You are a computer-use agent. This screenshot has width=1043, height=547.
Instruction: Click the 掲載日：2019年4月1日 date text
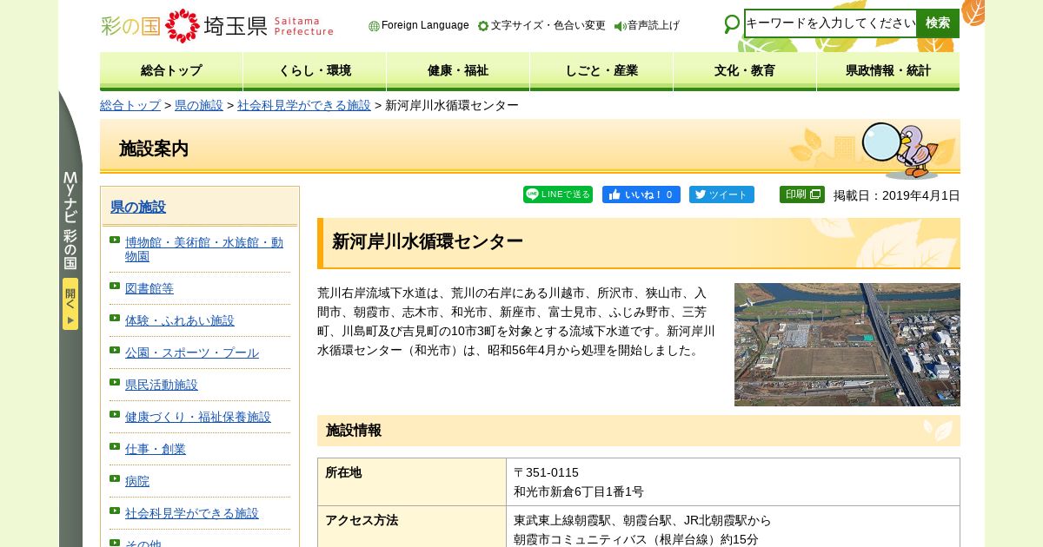897,195
